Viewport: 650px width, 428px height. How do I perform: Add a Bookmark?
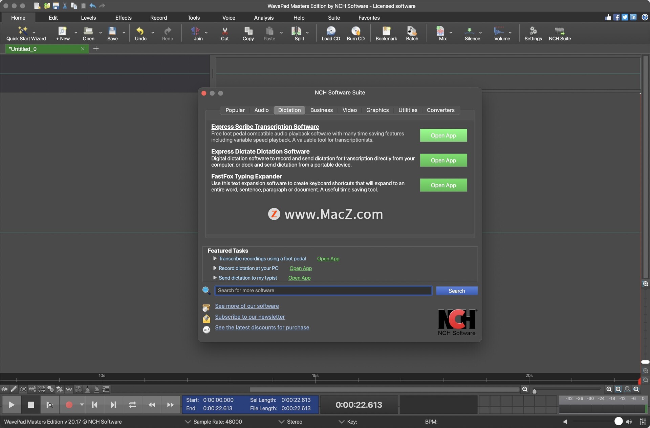[386, 34]
